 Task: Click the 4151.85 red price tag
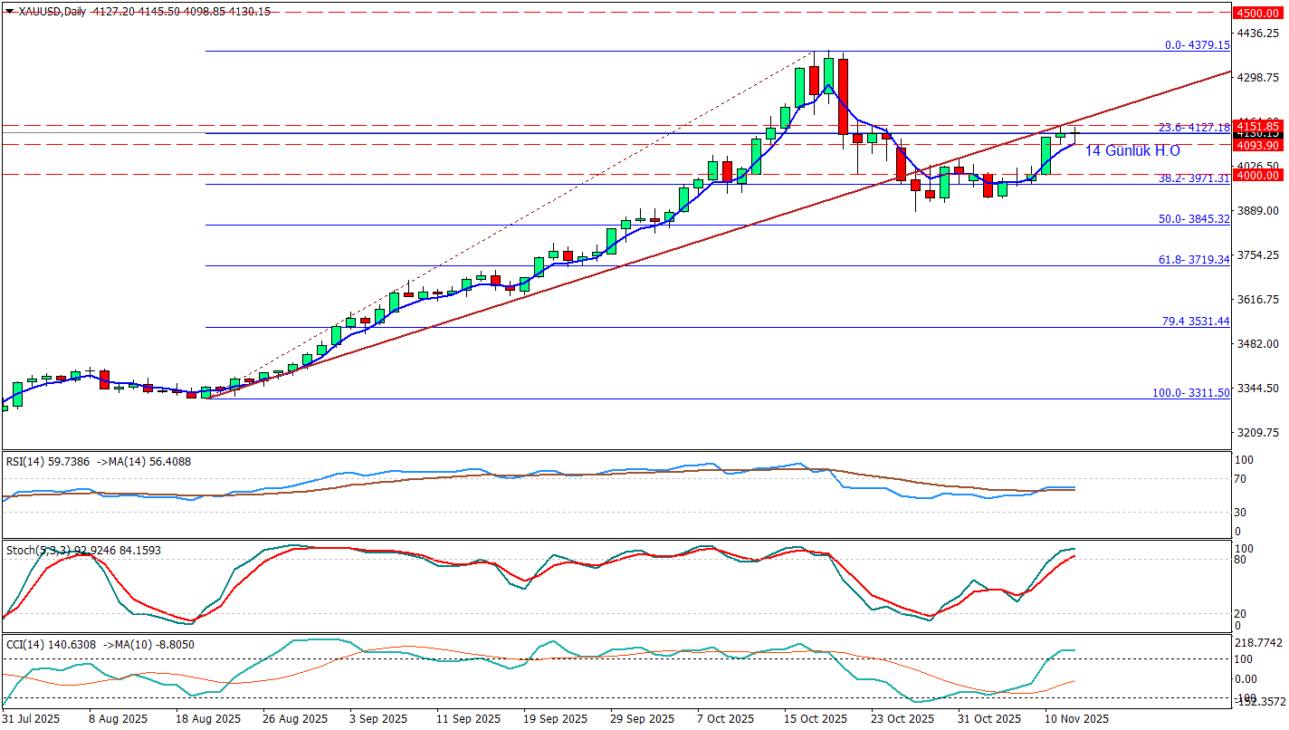point(1257,126)
